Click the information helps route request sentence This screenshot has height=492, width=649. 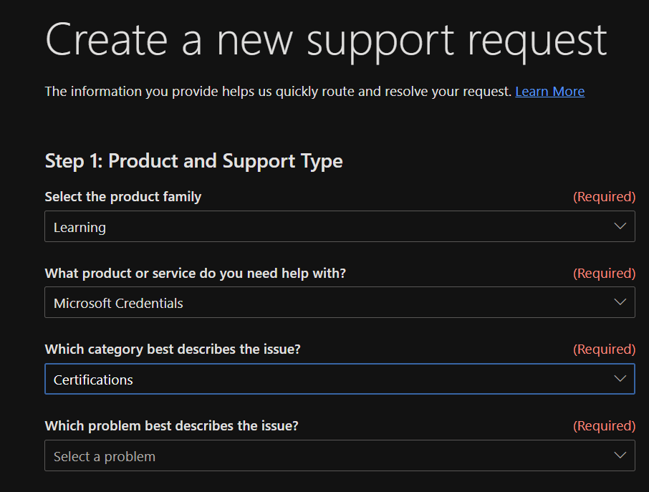click(x=278, y=92)
